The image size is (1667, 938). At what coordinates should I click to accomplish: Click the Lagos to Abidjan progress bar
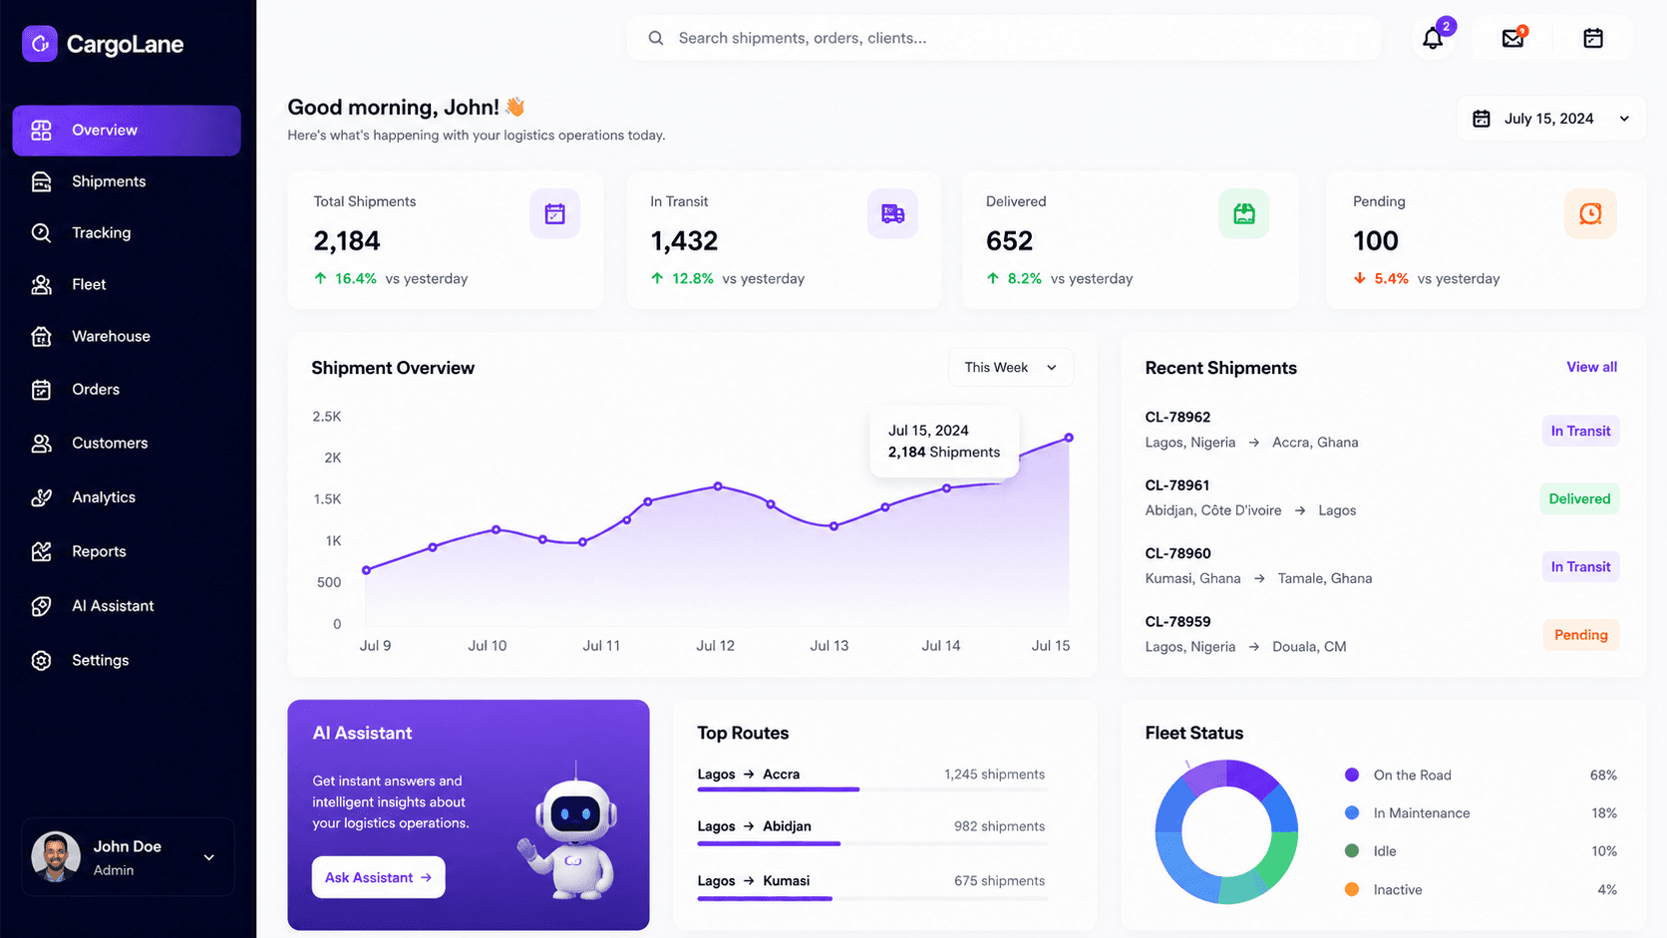[872, 844]
